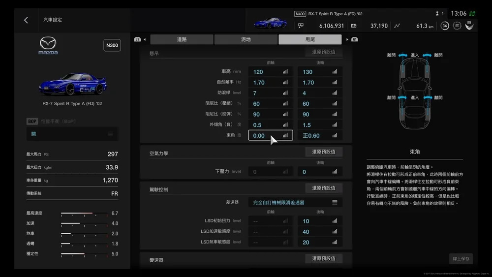Click the Mazda logo
Image resolution: width=492 pixels, height=277 pixels.
coord(48,46)
